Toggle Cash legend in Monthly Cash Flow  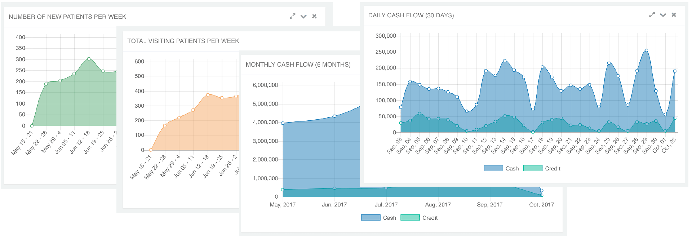(379, 218)
